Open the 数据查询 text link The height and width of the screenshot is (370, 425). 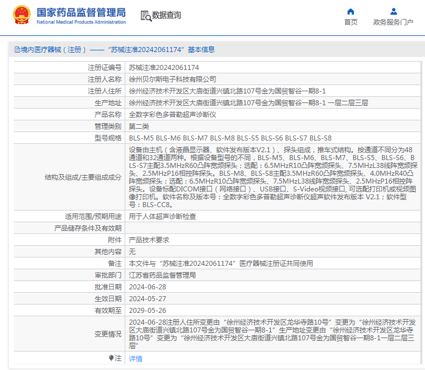[167, 16]
